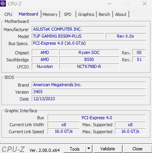The height and width of the screenshot is (153, 152).
Task: Click the BIOS date 12/13/2023 field
Action: click(x=89, y=99)
